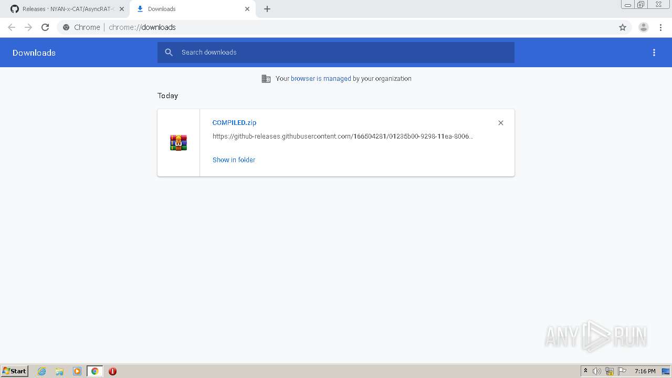Image resolution: width=672 pixels, height=378 pixels.
Task: Close the Downloads tab
Action: tap(247, 9)
